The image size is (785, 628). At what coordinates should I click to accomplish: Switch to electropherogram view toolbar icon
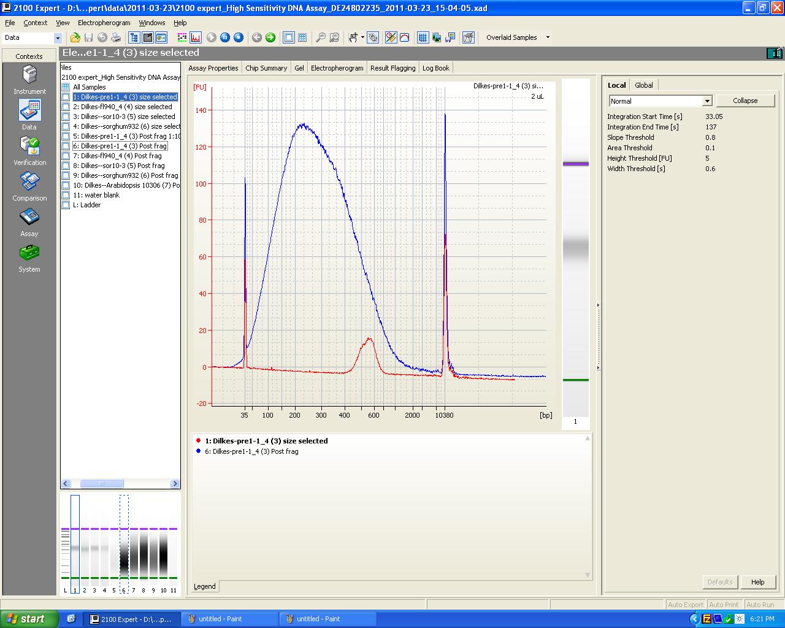point(196,37)
